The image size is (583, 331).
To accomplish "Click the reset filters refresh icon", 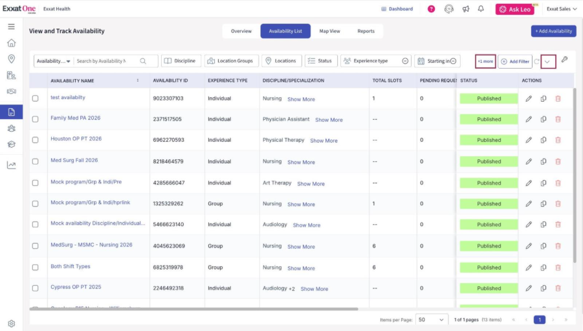I will pos(536,61).
